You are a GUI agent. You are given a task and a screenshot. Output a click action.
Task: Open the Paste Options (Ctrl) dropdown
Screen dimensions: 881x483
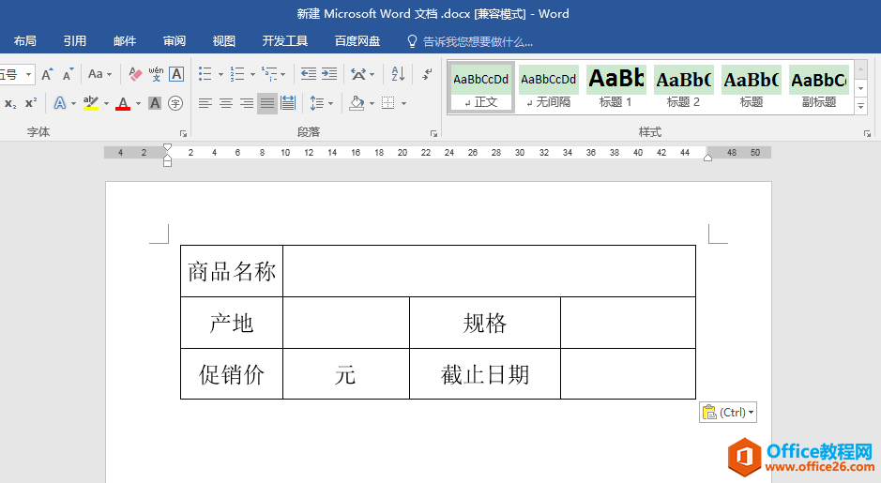pos(728,413)
